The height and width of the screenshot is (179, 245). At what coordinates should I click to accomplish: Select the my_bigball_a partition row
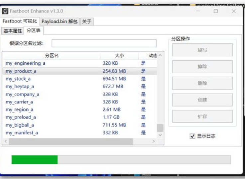(80, 125)
